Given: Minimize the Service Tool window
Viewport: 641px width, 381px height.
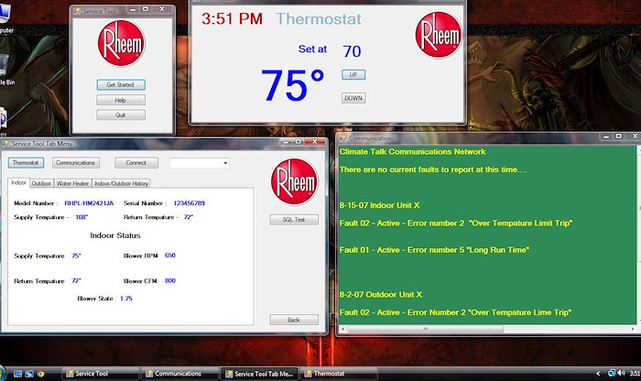Looking at the screenshot, I should pos(133,9).
